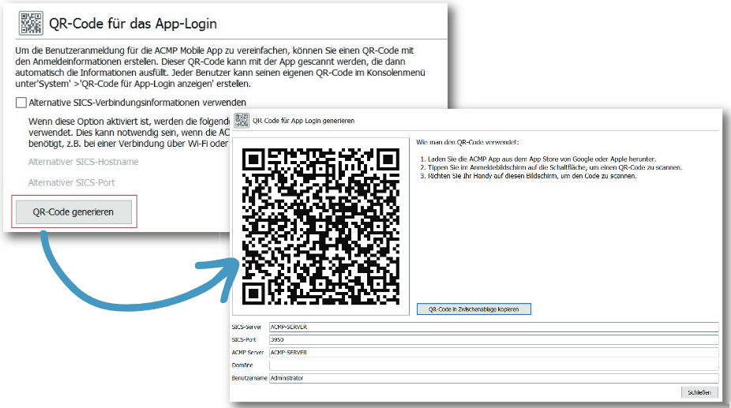
Task: Click 'QR-Code für App-Login generieren' dialog title
Action: [303, 121]
